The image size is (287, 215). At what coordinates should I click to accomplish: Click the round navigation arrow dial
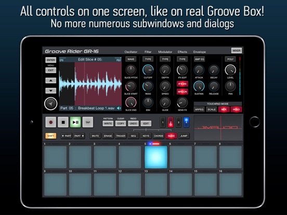coord(51,104)
